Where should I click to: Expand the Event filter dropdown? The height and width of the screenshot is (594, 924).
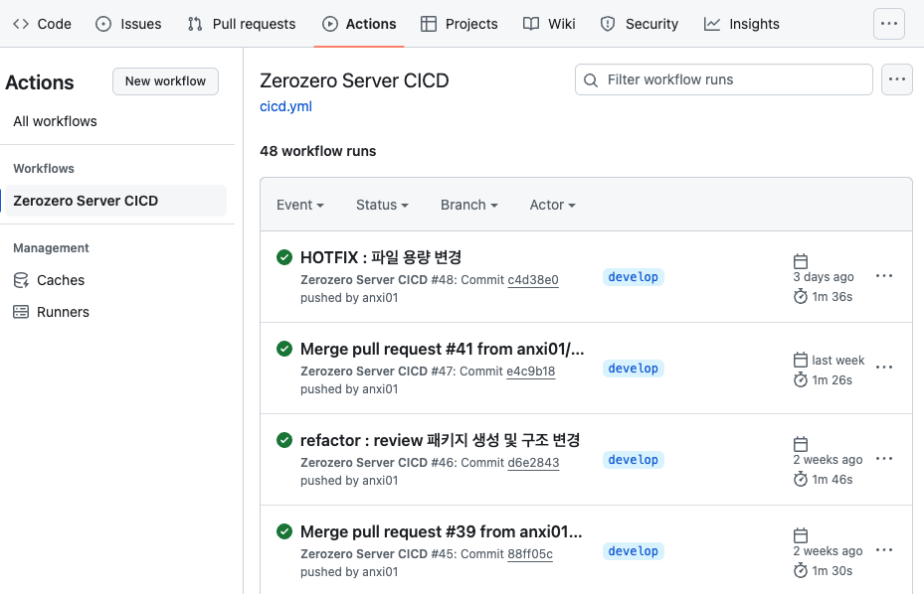[x=300, y=205]
